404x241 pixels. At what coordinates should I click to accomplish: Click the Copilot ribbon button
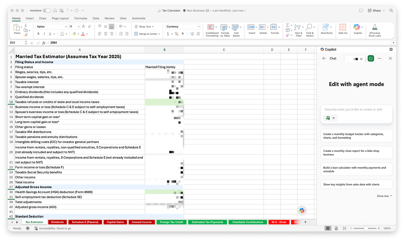pos(358,29)
